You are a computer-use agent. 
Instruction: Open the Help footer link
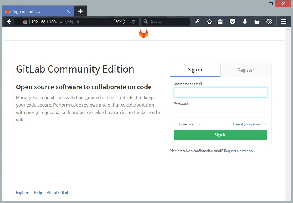click(38, 193)
